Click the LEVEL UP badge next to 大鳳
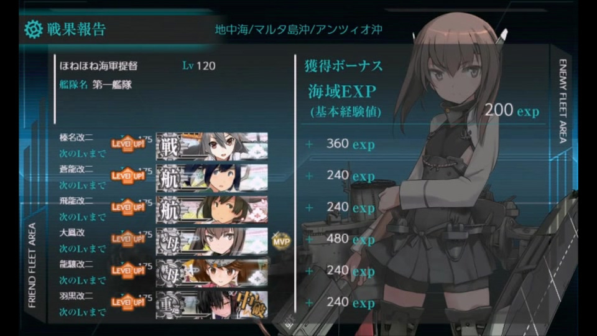The image size is (597, 336). pos(128,239)
